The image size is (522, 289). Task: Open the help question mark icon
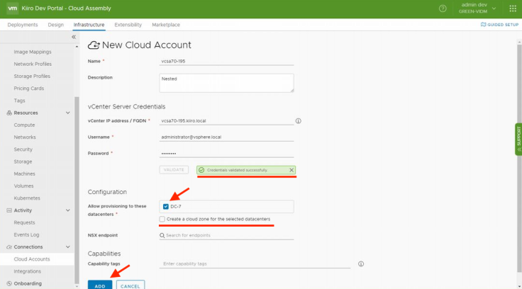[x=443, y=8]
